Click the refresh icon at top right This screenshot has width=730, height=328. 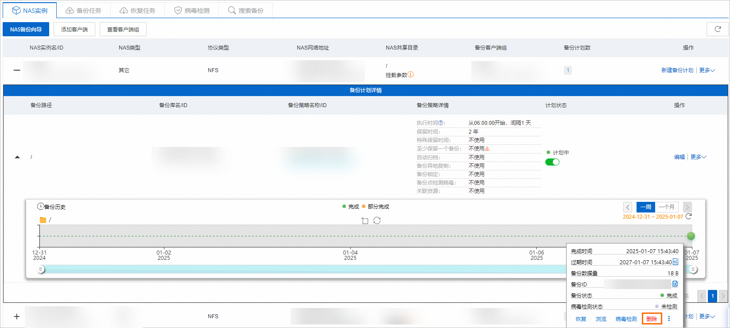[x=718, y=29]
